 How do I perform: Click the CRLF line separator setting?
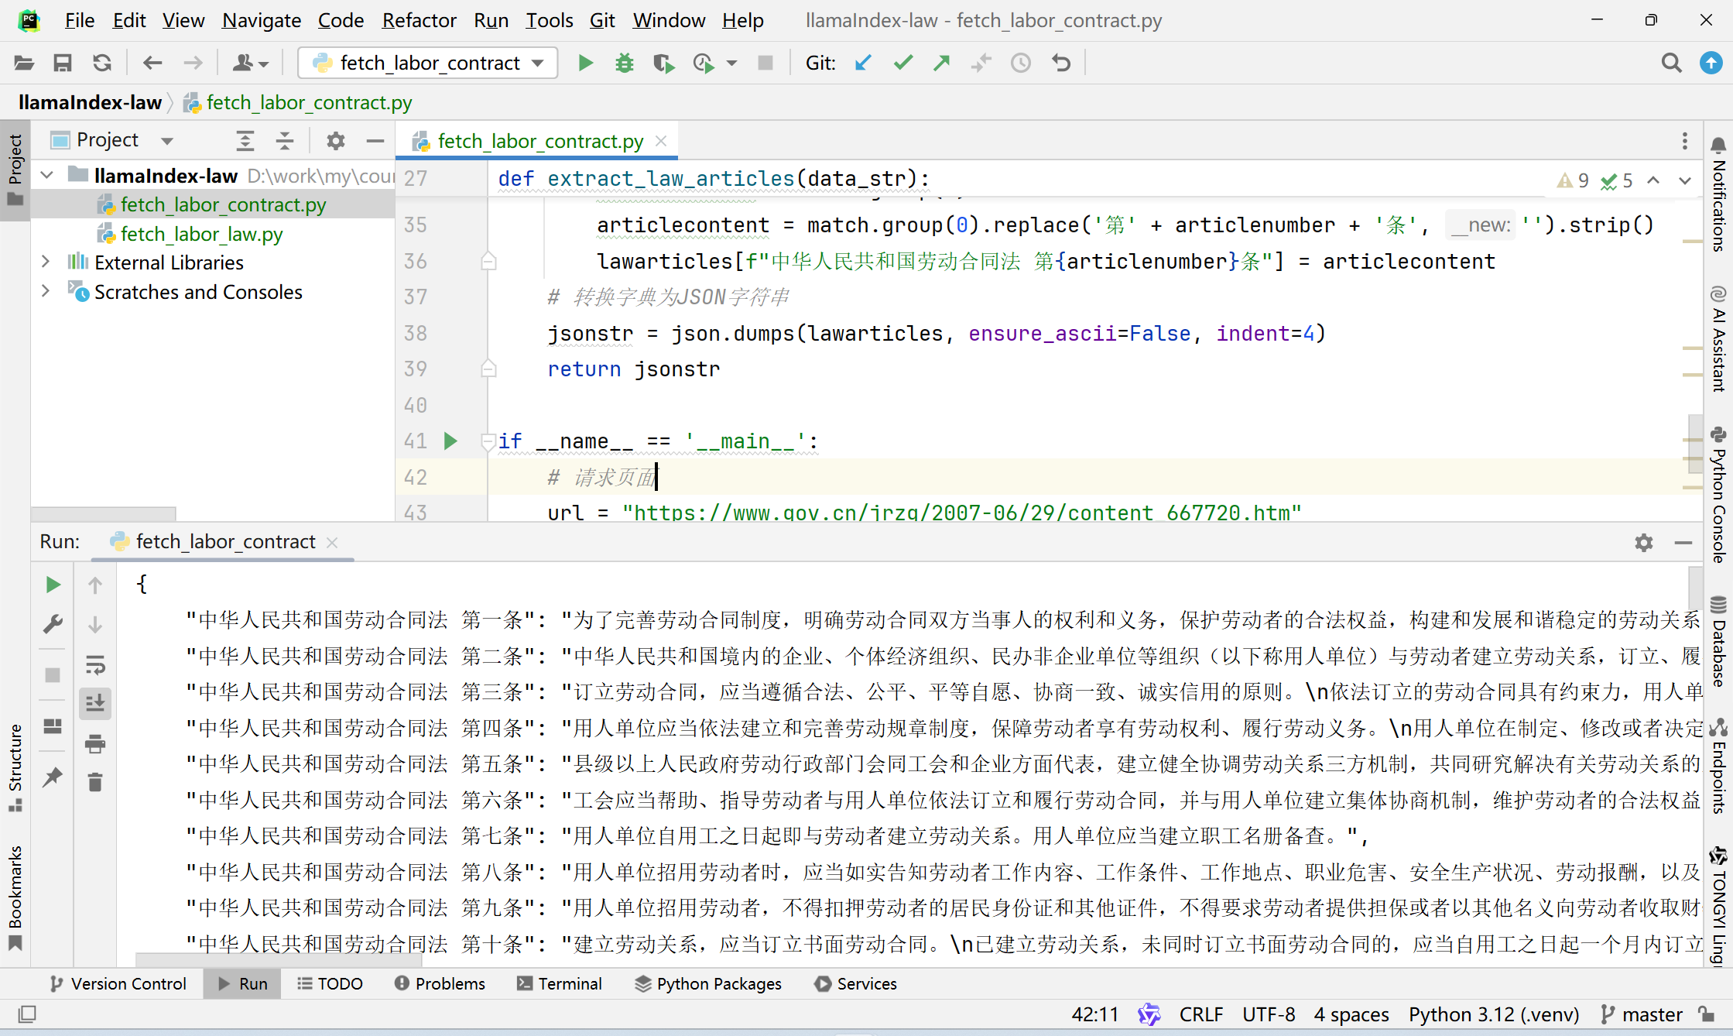[x=1201, y=1014]
